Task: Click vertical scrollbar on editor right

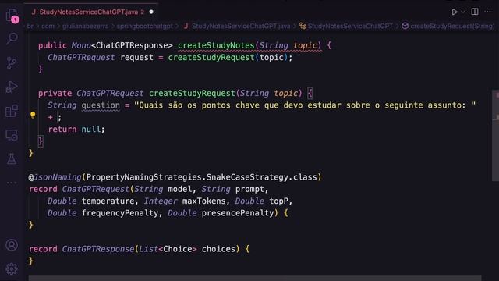Action: 495,135
